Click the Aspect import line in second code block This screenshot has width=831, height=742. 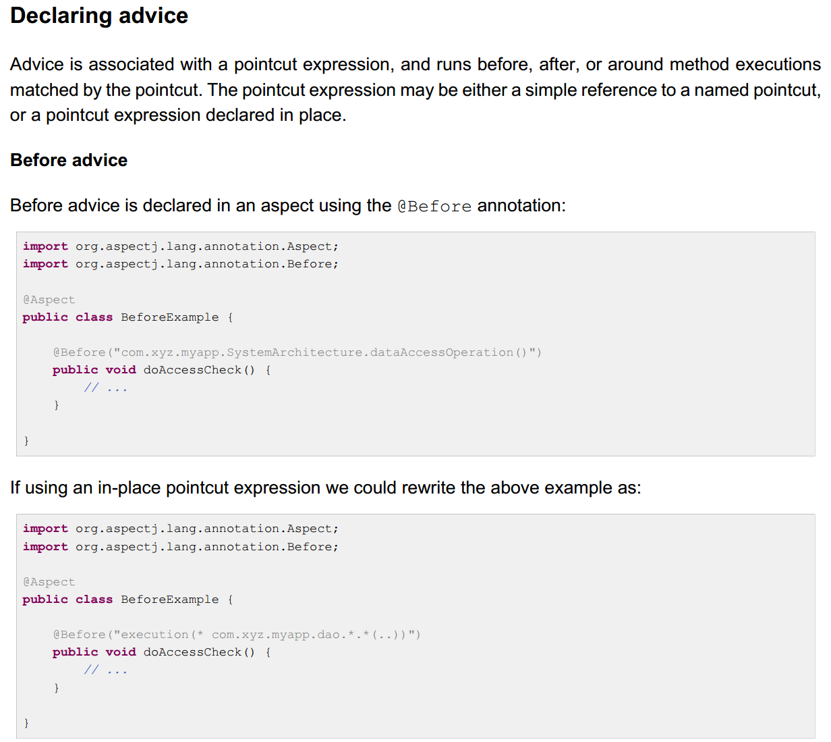(x=180, y=529)
